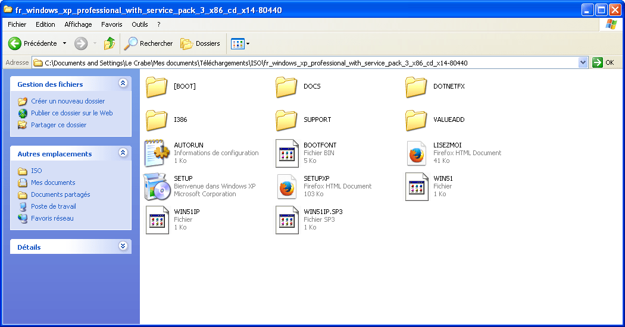Open the ? help menu
Screen dimensions: 625x327
point(159,24)
